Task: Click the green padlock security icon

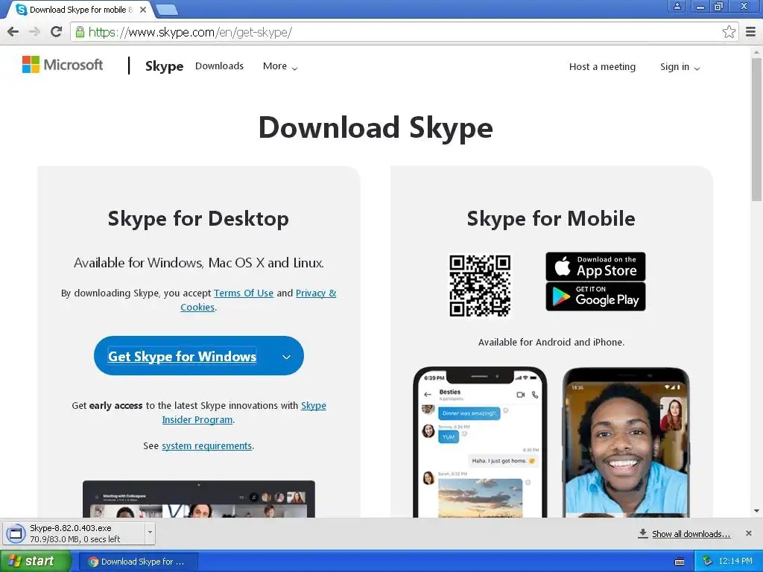Action: click(80, 32)
